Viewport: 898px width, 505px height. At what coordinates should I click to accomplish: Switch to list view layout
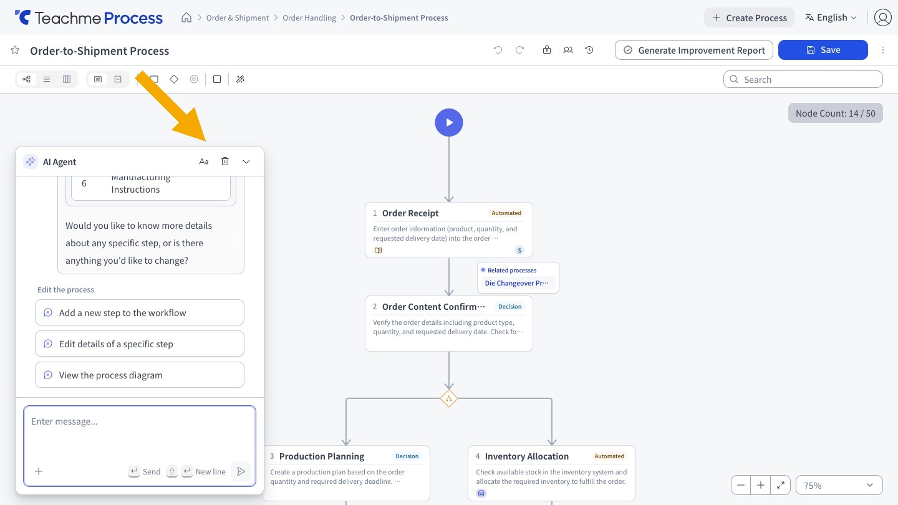[x=47, y=79]
